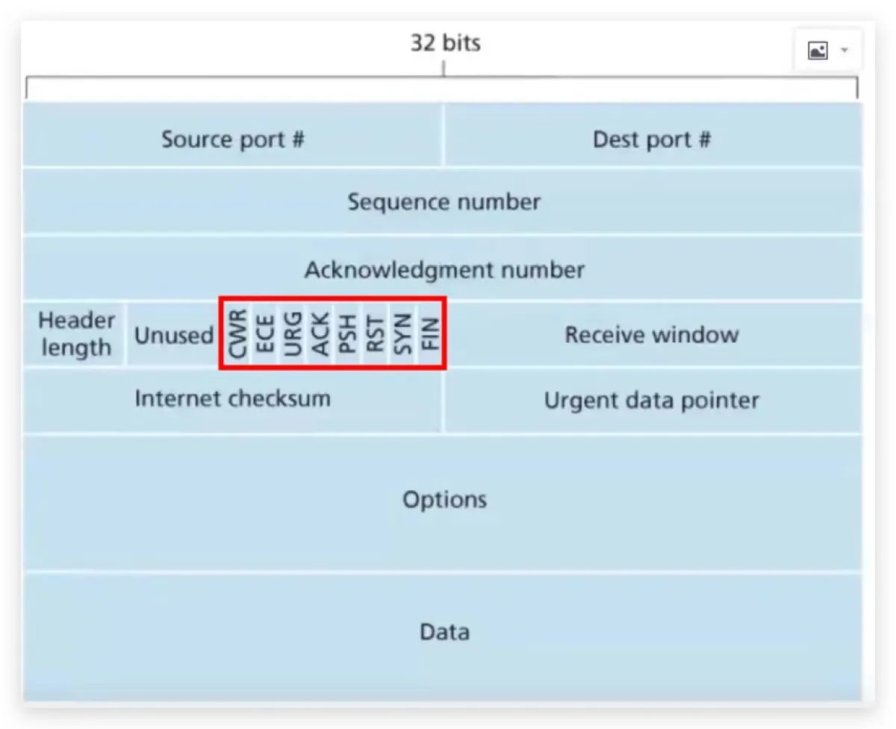Click the PSH flag bit
The image size is (896, 729).
point(347,334)
